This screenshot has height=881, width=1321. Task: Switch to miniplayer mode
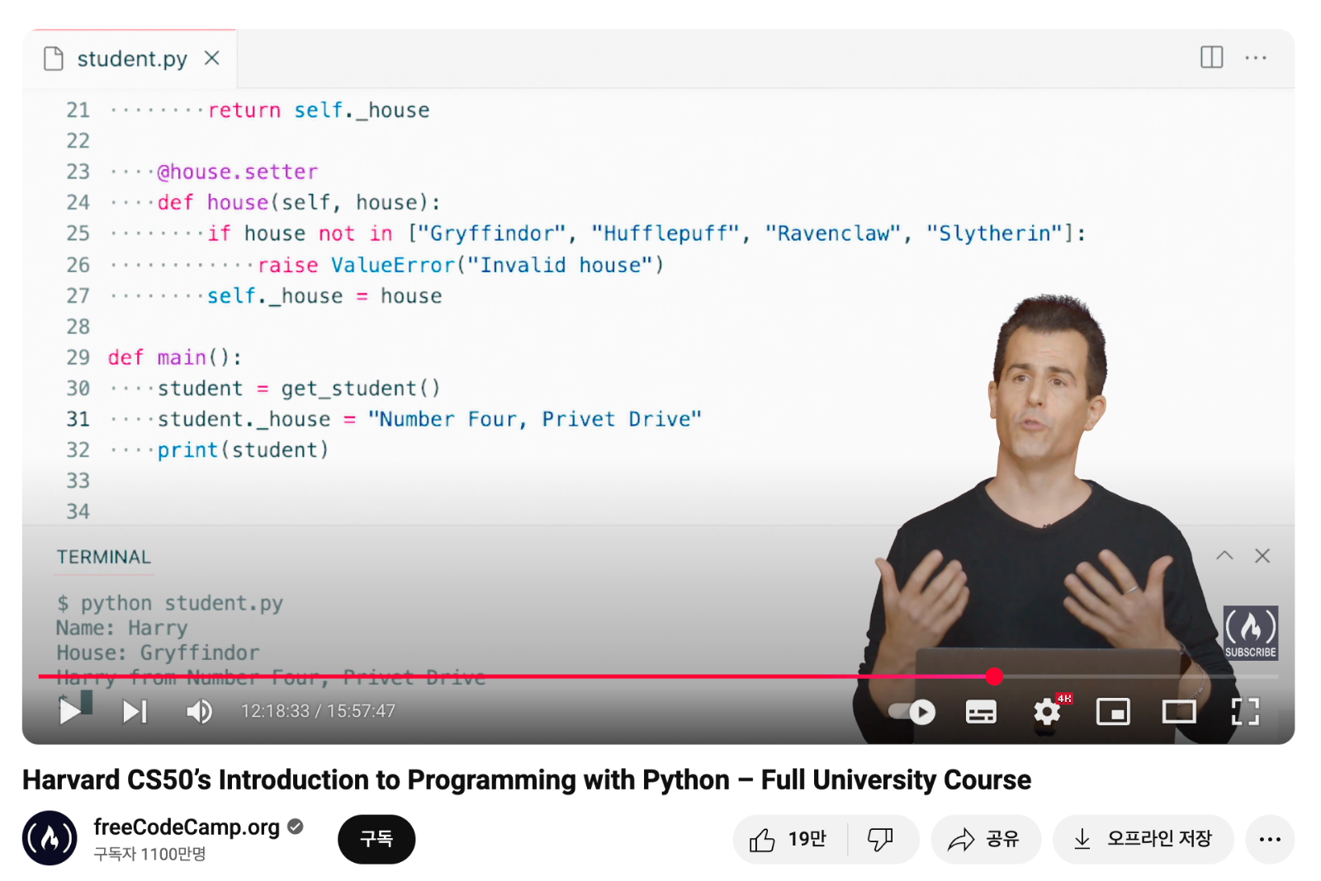[x=1113, y=711]
